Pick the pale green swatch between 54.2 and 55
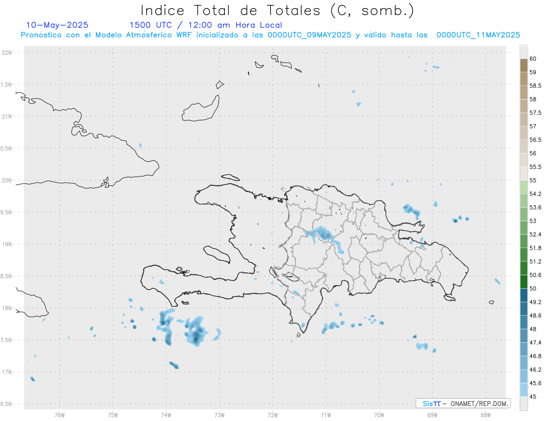Screen dimensions: 545x421 click(x=524, y=187)
